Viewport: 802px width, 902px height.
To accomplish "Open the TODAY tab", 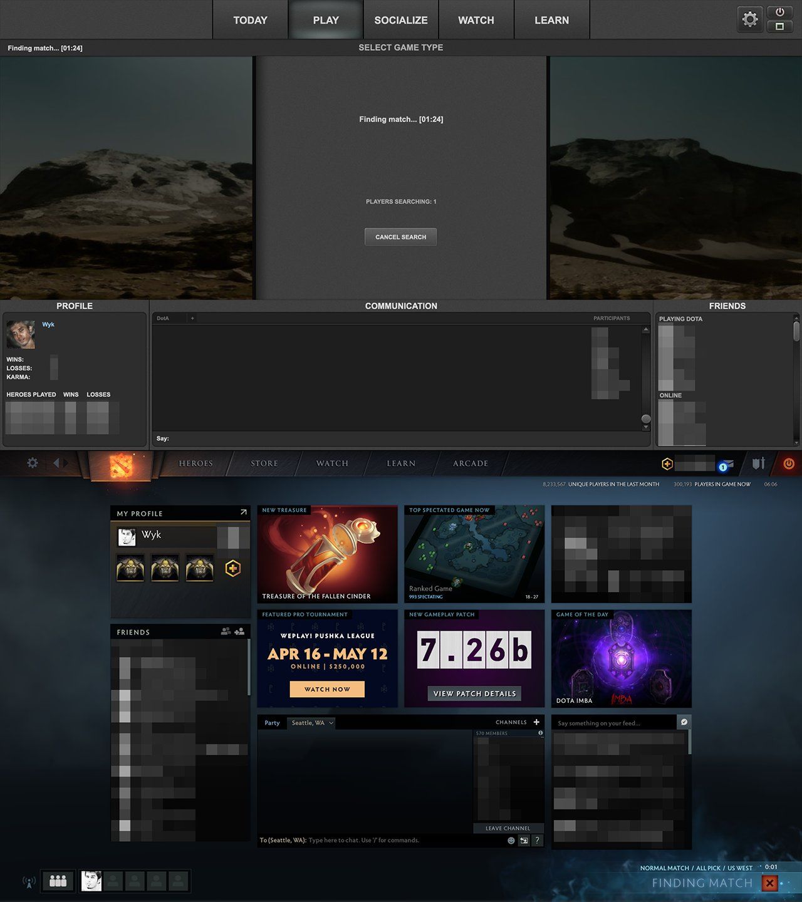I will [x=250, y=20].
